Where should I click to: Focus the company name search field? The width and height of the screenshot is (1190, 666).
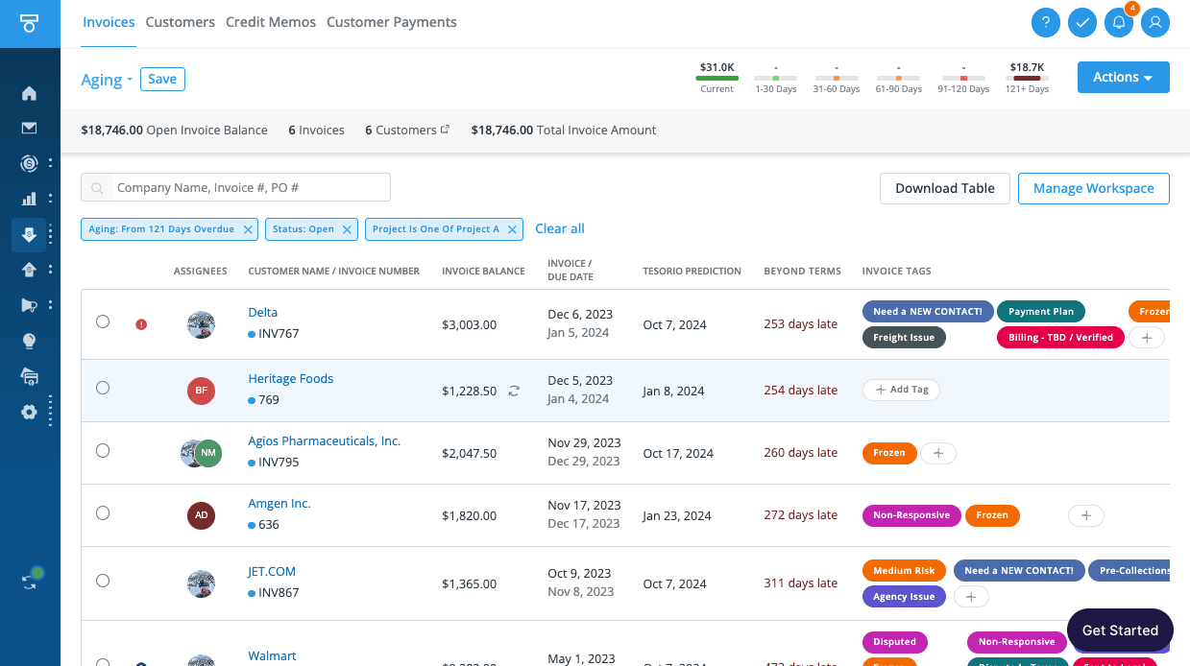(250, 188)
